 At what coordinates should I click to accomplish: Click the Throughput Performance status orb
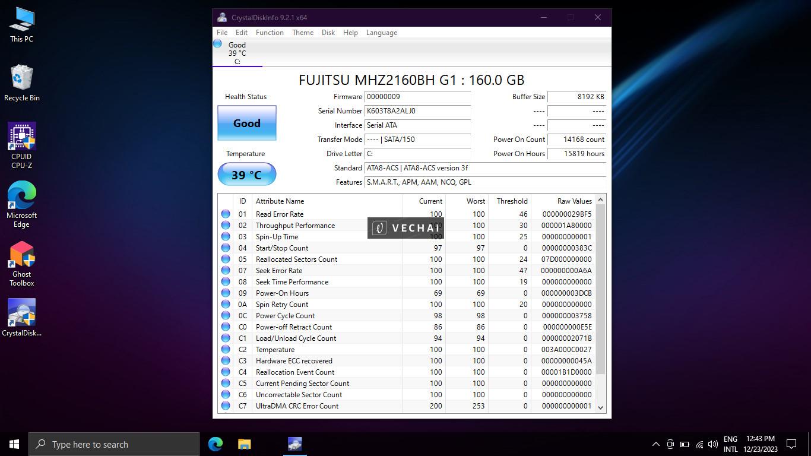coord(226,226)
